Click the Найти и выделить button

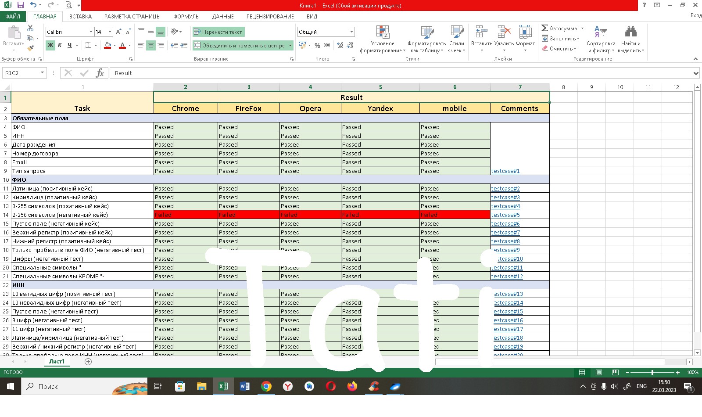[631, 39]
